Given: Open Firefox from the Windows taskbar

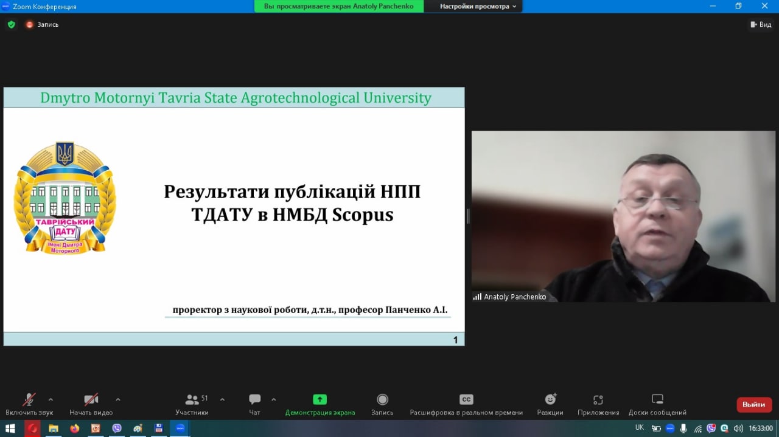Looking at the screenshot, I should click(74, 428).
